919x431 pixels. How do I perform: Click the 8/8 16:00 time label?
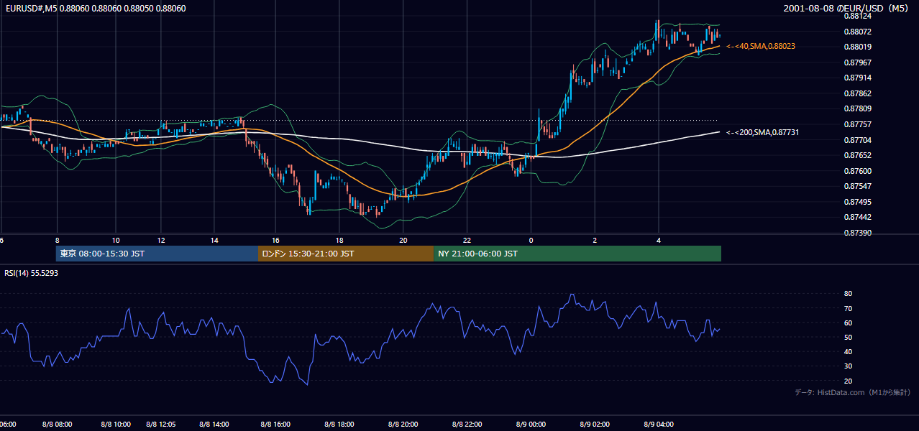click(275, 424)
